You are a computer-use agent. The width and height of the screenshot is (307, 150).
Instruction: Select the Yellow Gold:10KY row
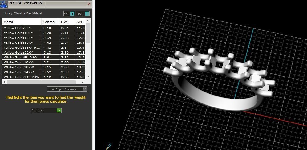[x=44, y=33]
